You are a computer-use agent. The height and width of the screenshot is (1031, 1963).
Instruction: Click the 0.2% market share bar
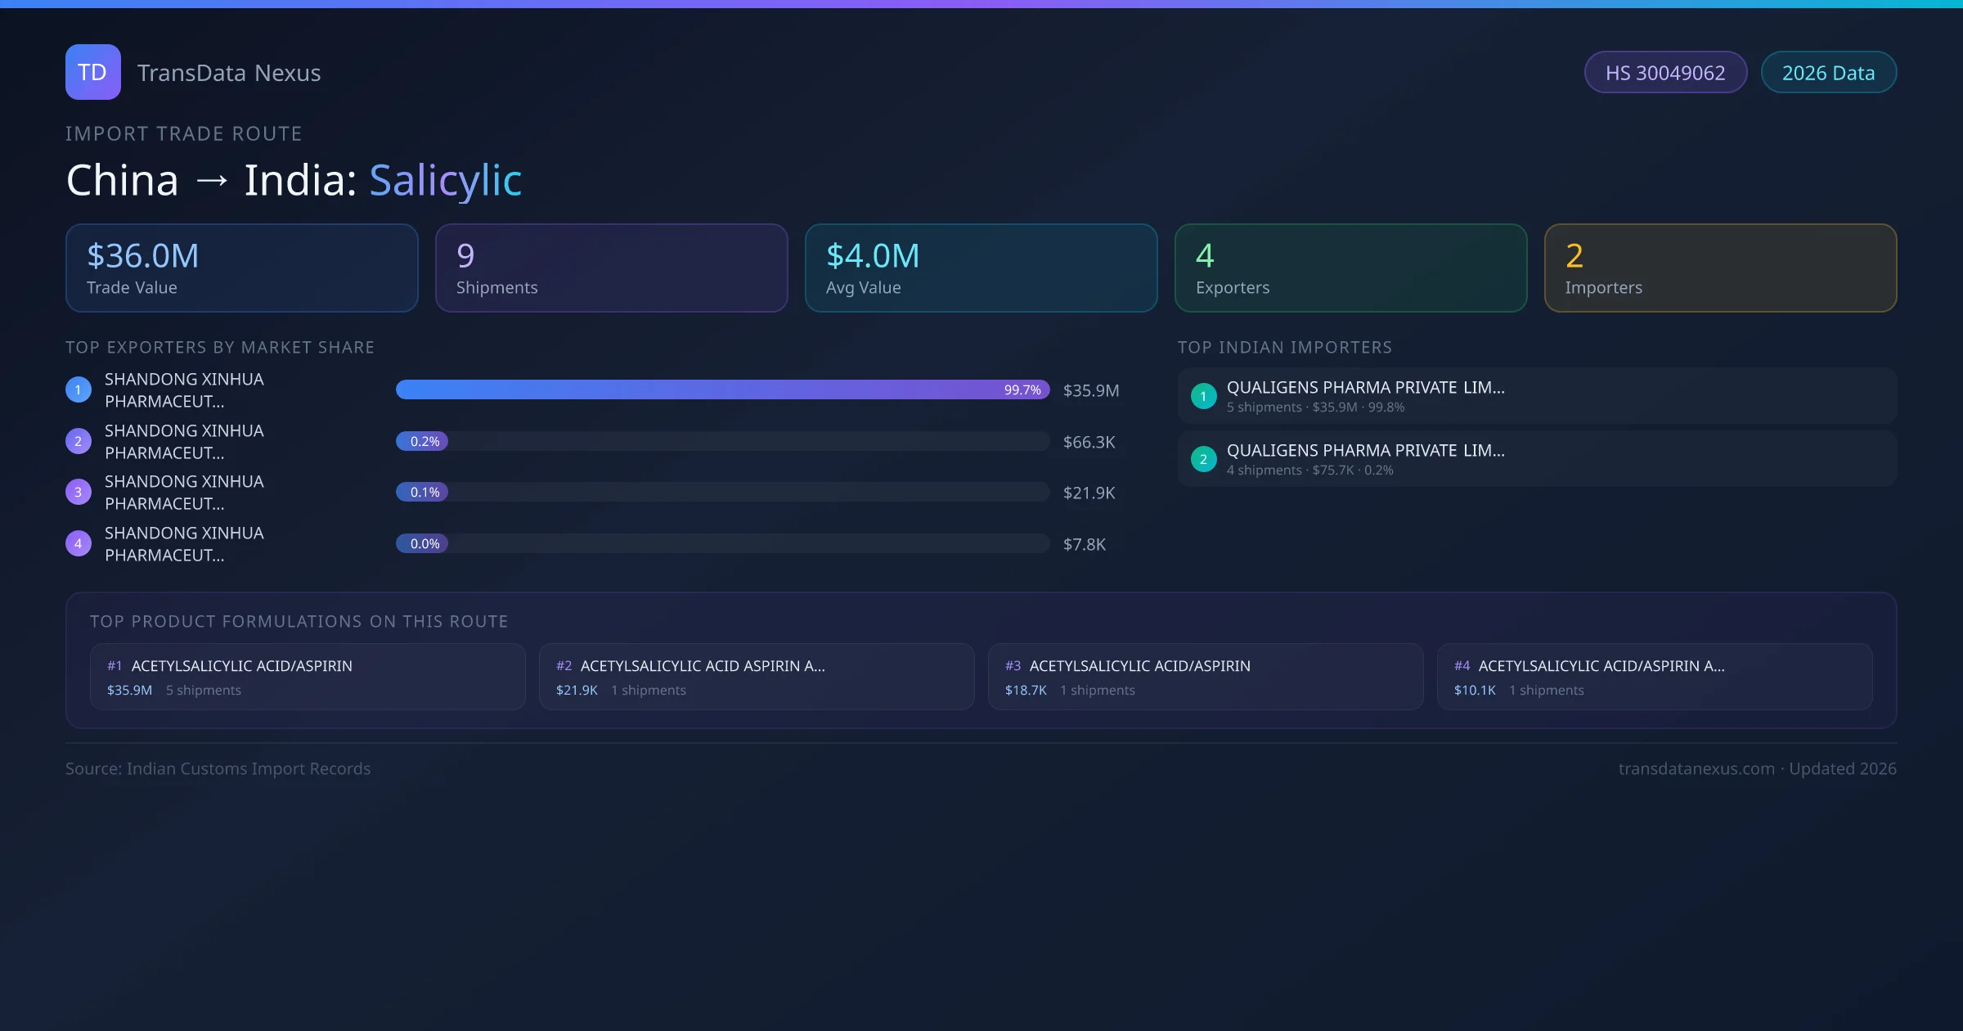point(722,442)
